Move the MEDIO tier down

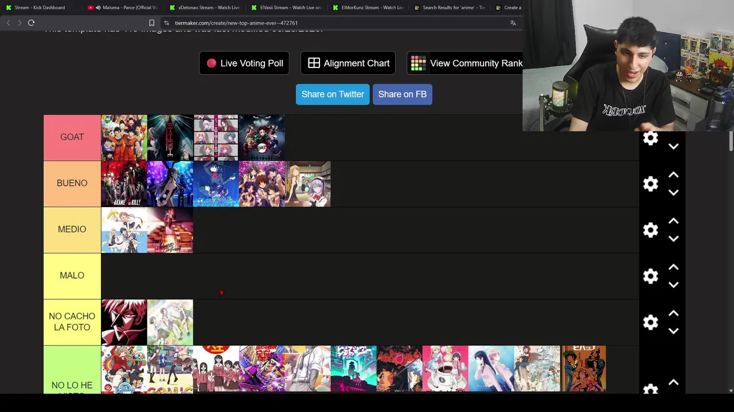(674, 239)
